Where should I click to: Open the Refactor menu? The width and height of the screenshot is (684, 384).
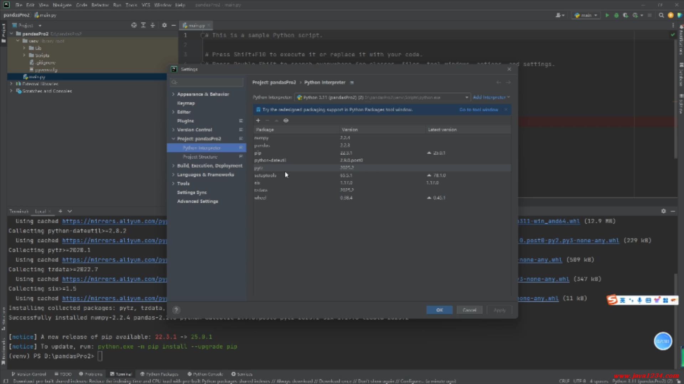tap(100, 5)
